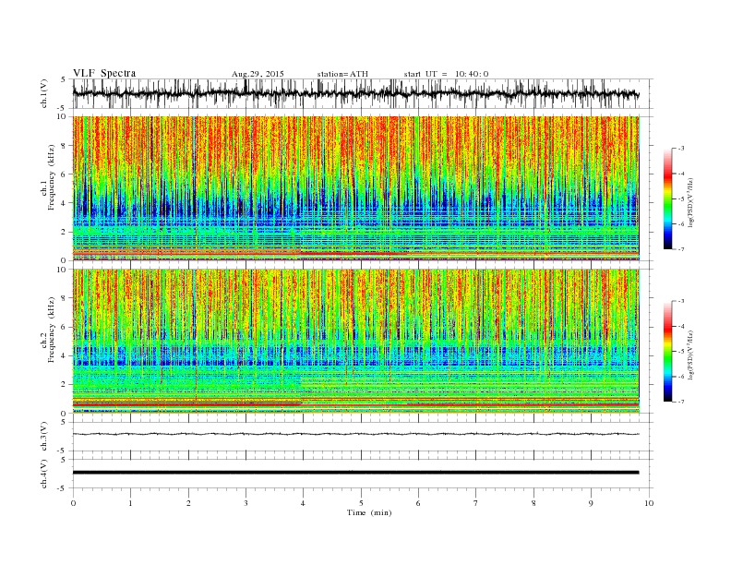Click the thick black ch.4 voltage trace
This screenshot has width=731, height=565.
coord(355,473)
